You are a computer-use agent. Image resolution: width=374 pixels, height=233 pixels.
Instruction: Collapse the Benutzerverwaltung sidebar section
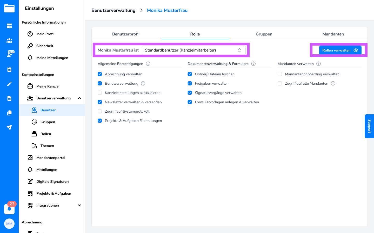[79, 98]
